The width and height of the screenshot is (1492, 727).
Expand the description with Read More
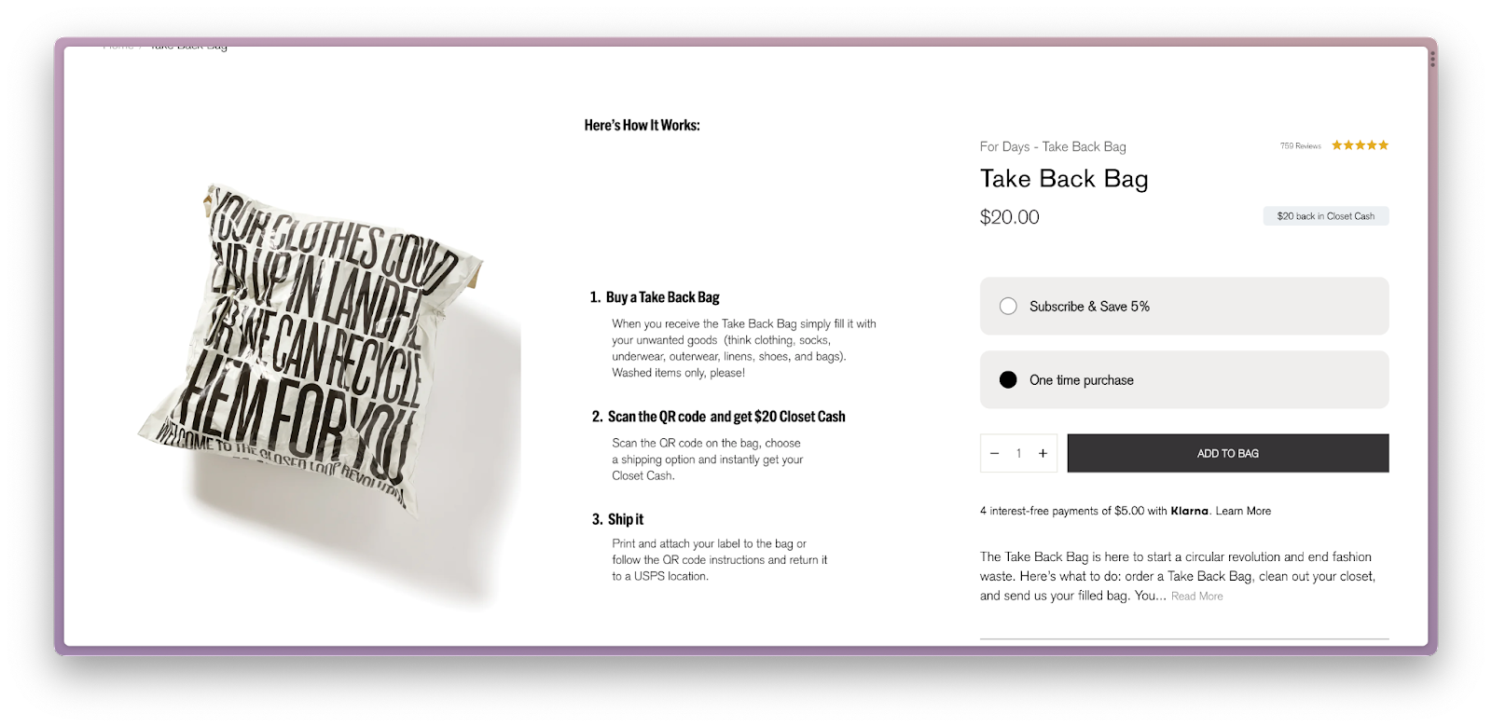[1196, 596]
